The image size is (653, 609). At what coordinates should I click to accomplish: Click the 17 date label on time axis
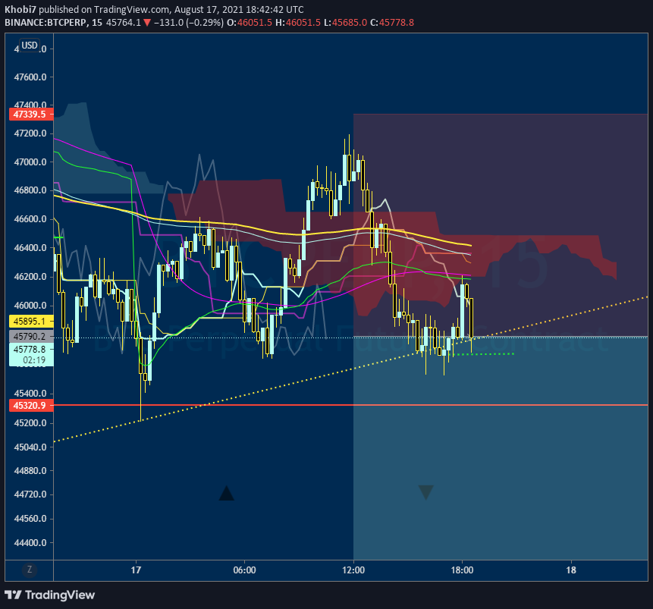(136, 570)
